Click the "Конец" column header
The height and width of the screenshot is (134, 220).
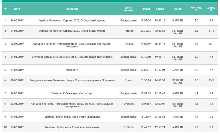(160, 9)
